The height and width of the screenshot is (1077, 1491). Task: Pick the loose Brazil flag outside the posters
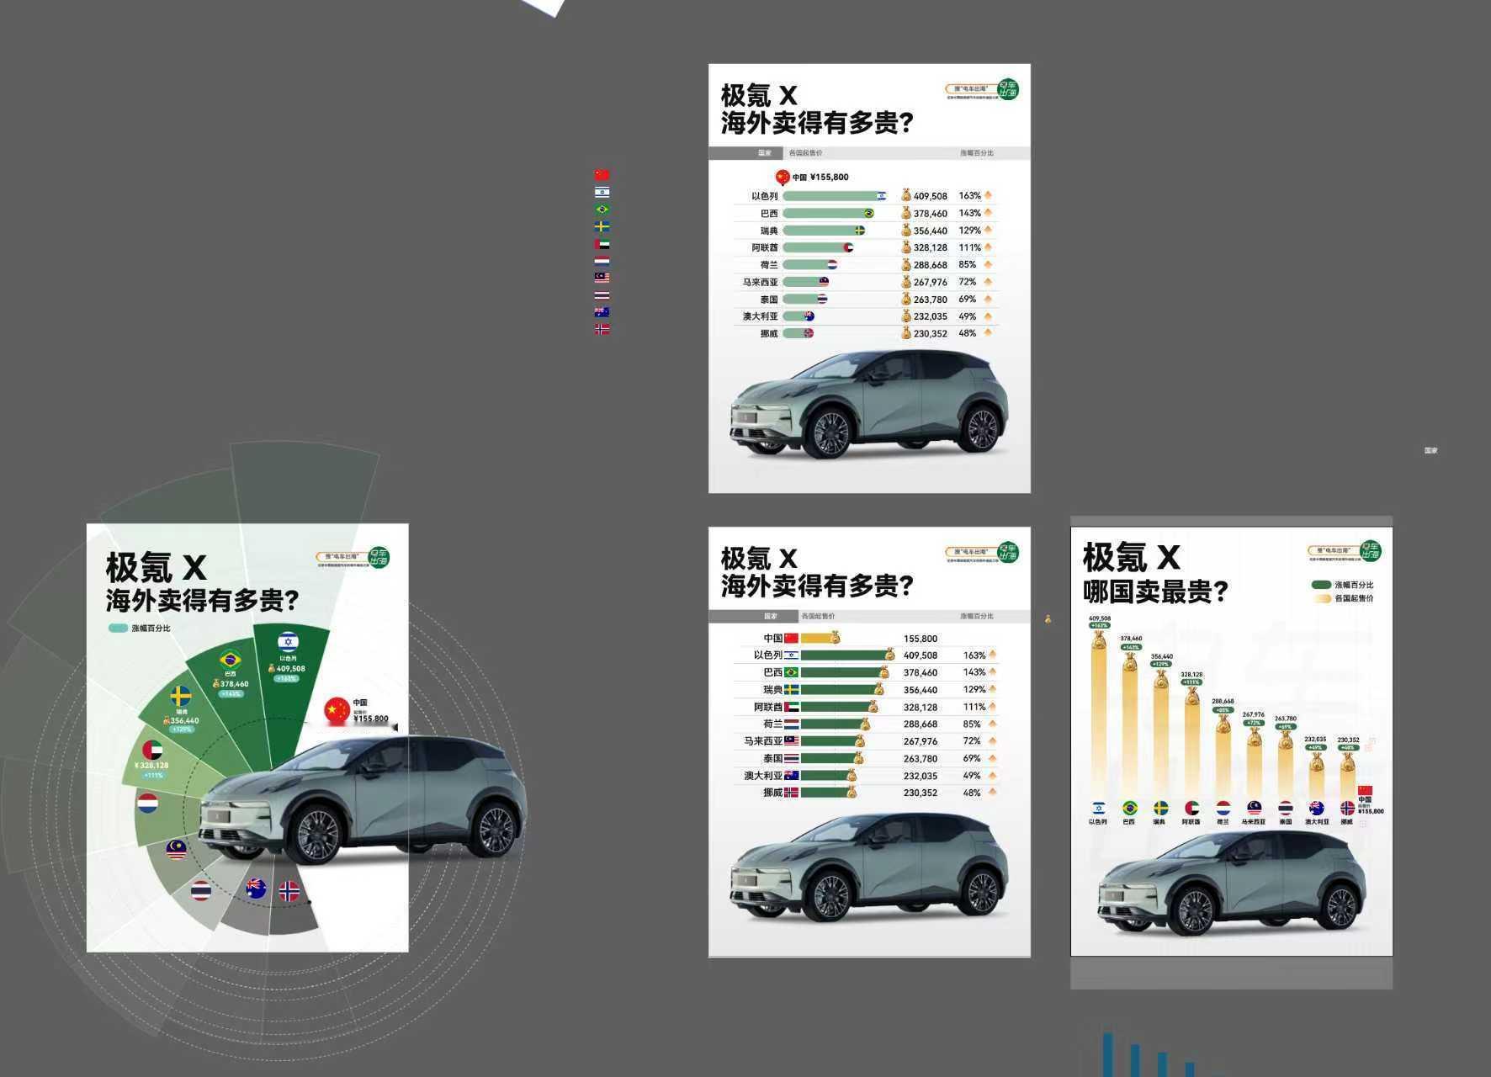[602, 210]
